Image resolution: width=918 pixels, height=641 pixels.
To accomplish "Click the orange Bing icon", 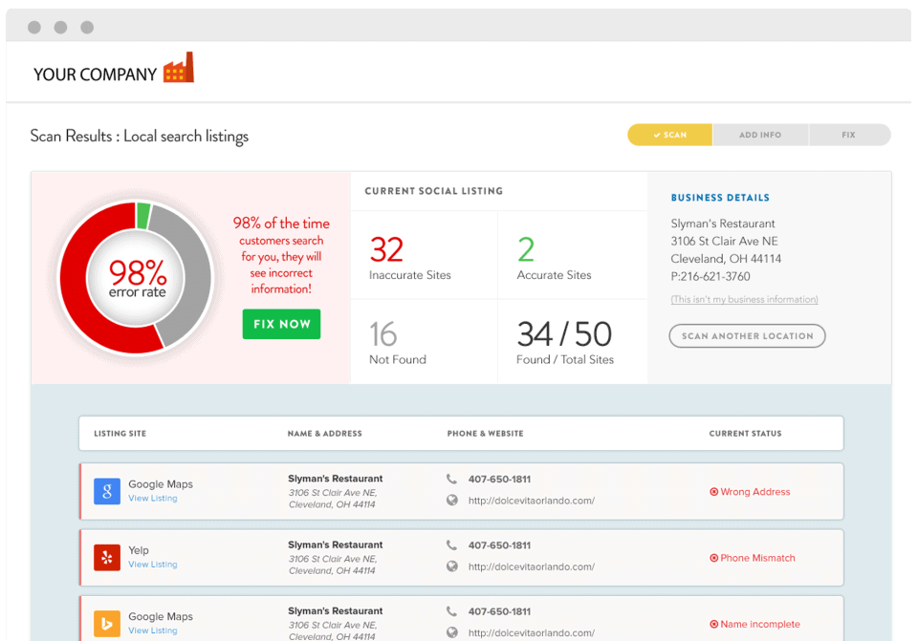I will tap(107, 624).
